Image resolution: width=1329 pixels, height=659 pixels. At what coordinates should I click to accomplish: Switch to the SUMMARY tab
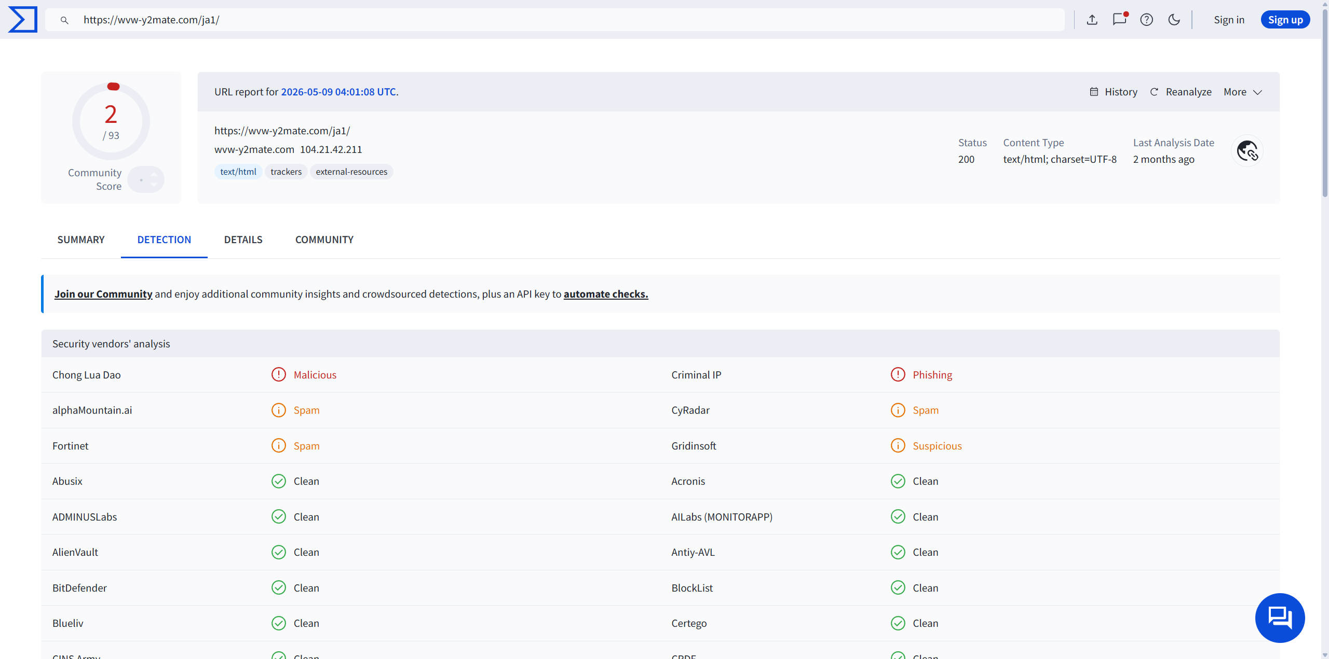tap(81, 240)
